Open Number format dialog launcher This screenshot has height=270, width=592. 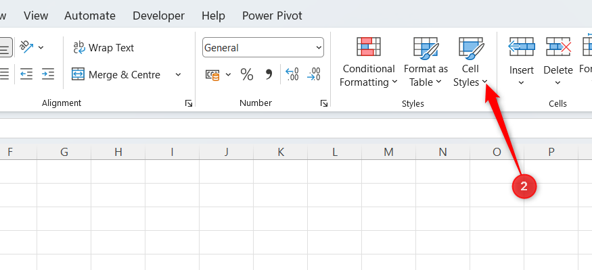coord(324,103)
